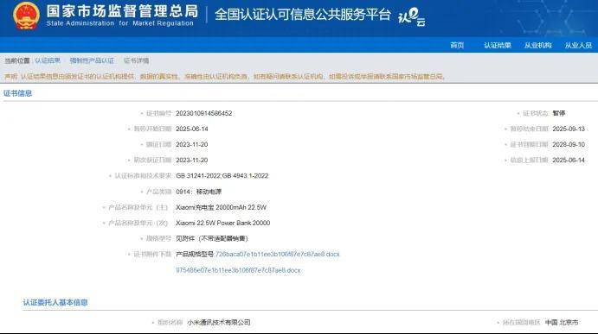Download attachment 975486e07e1b11ee3b106f87e7c87ae8.docx
Viewport: 598px width, 334px height.
[x=238, y=270]
